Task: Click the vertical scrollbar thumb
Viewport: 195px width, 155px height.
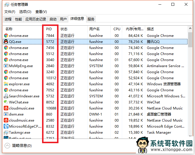Action: tap(190, 40)
